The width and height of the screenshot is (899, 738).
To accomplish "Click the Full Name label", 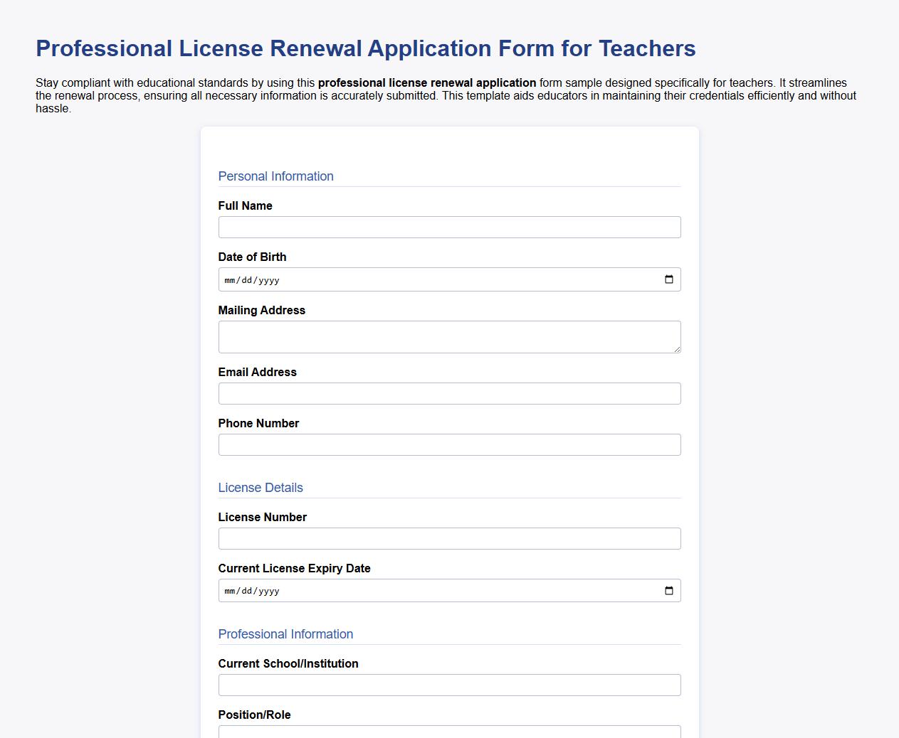I will (x=245, y=205).
